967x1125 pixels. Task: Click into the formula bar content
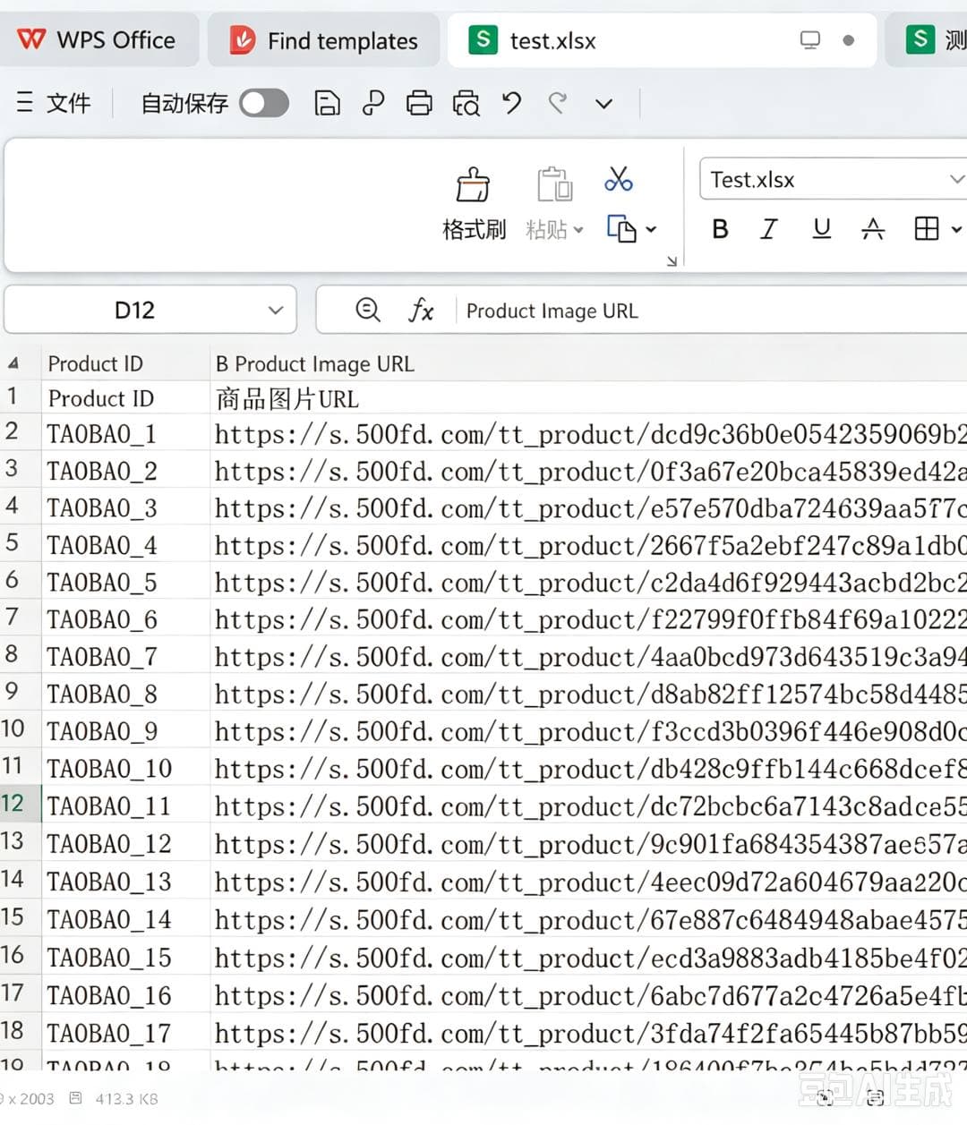712,311
